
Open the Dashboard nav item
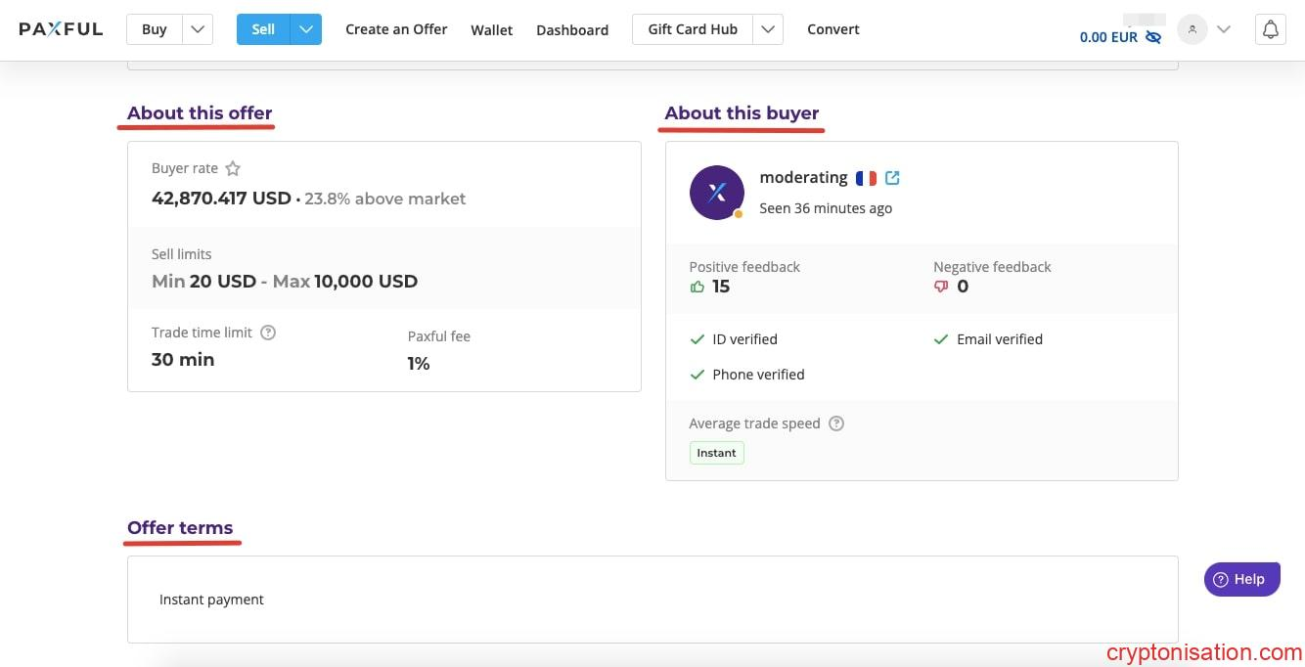[572, 29]
